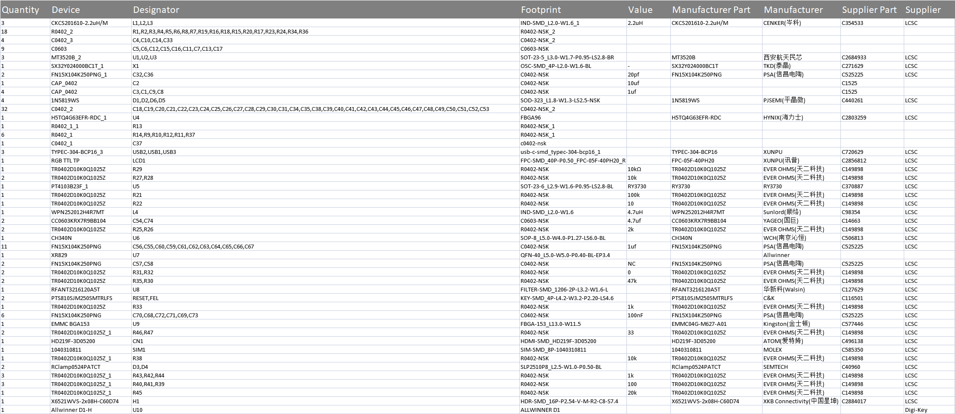Click manufacturer cell Allwinner

click(776, 255)
